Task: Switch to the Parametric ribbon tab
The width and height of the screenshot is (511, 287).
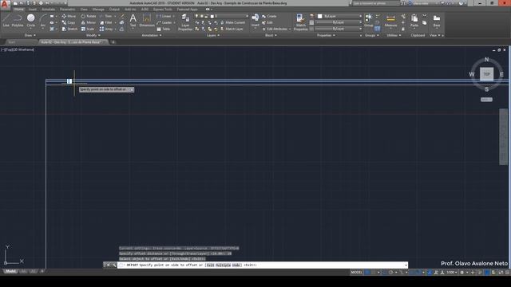Action: (67, 10)
